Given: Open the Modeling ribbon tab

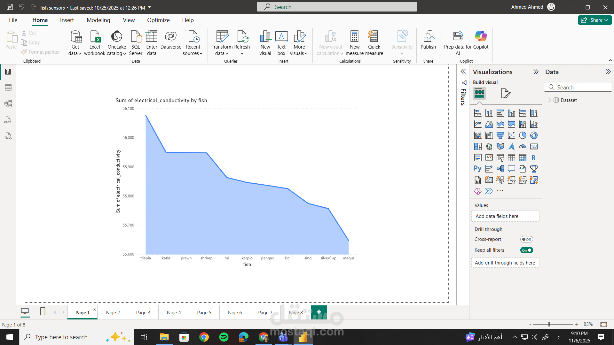Looking at the screenshot, I should tap(98, 20).
